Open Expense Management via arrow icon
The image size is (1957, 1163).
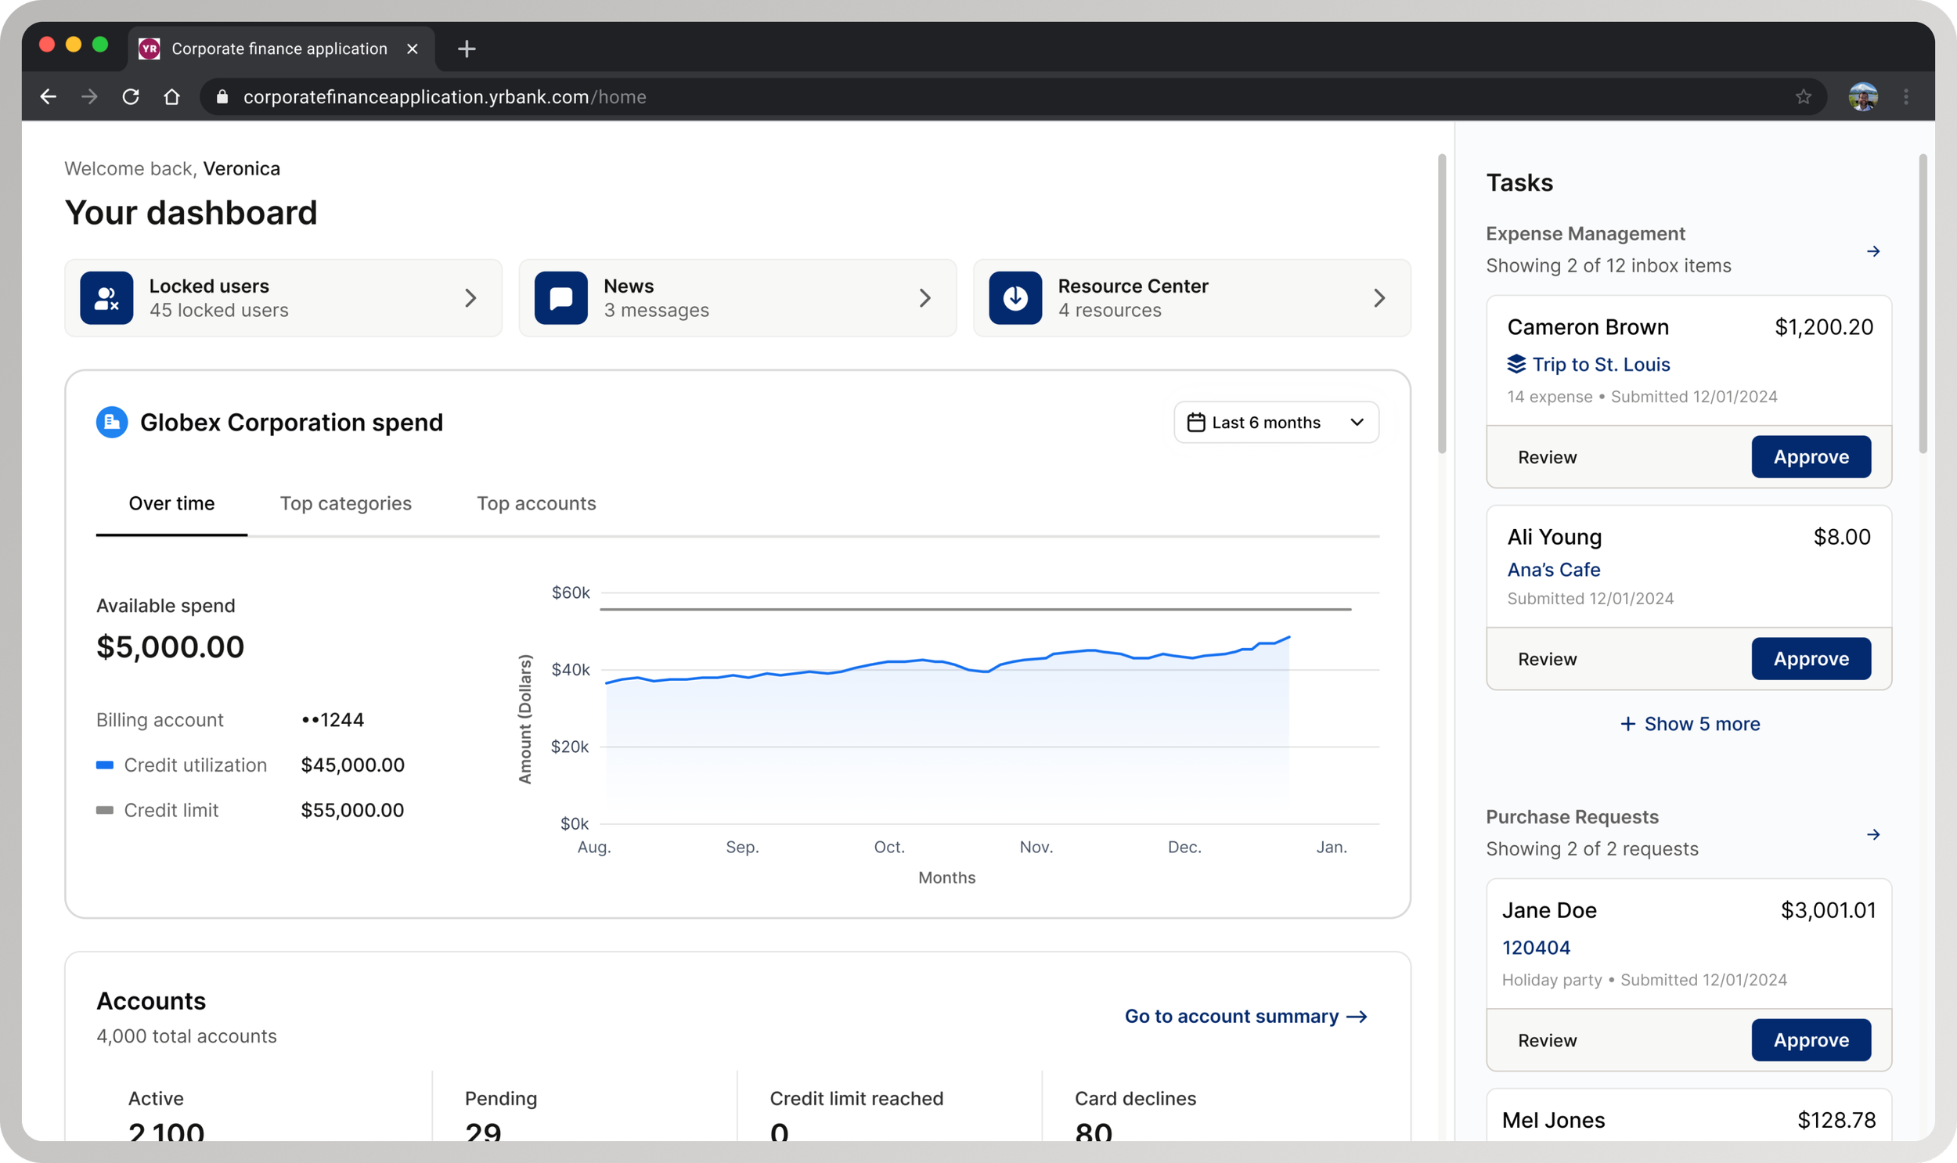[1872, 251]
